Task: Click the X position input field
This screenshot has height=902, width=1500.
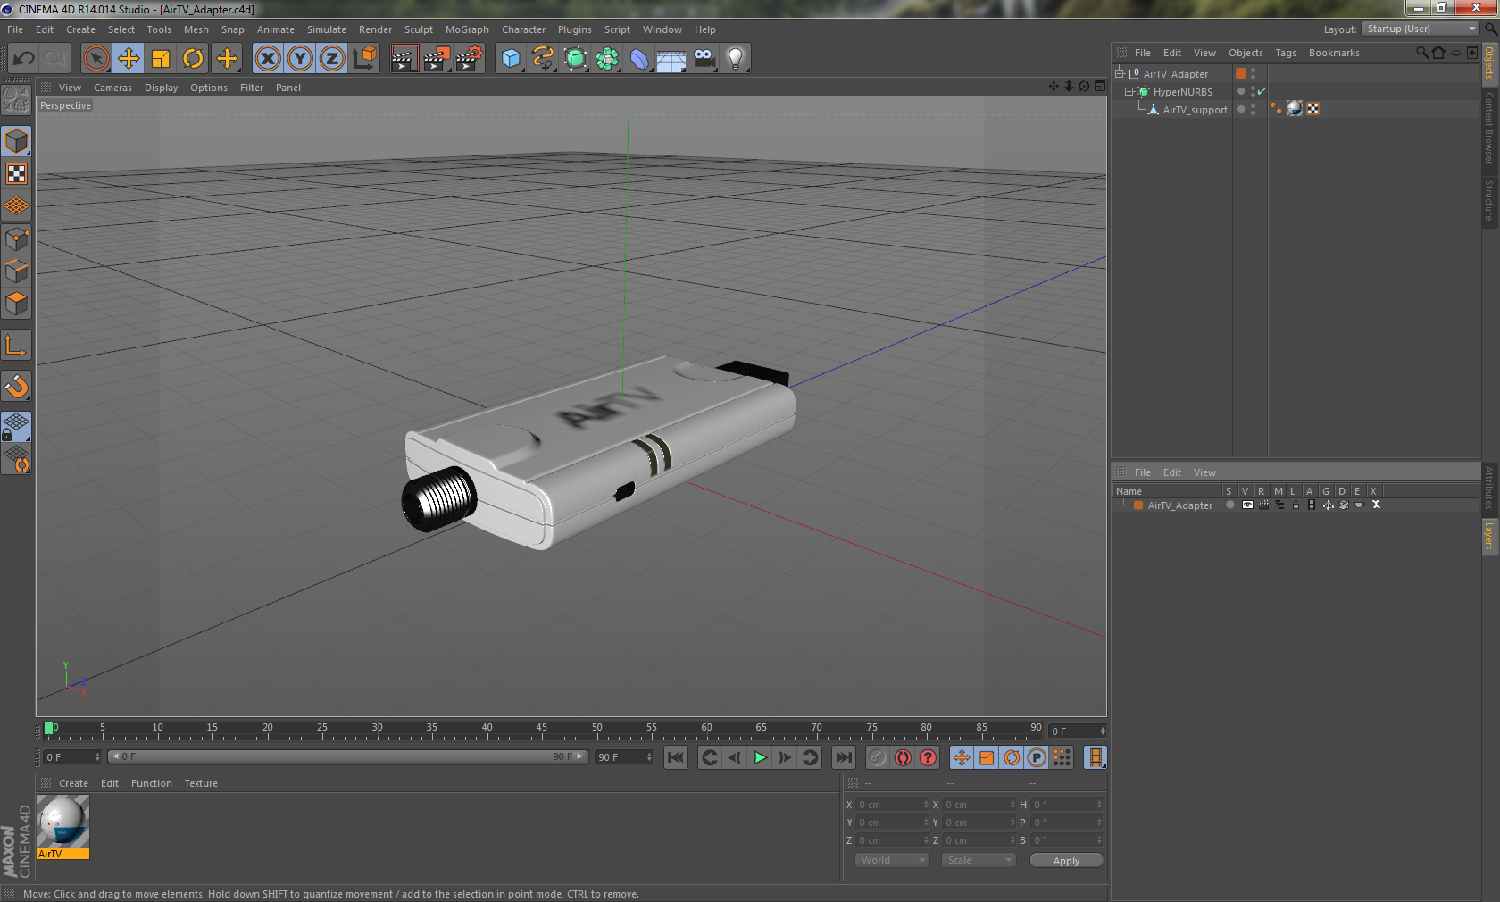Action: pos(893,805)
